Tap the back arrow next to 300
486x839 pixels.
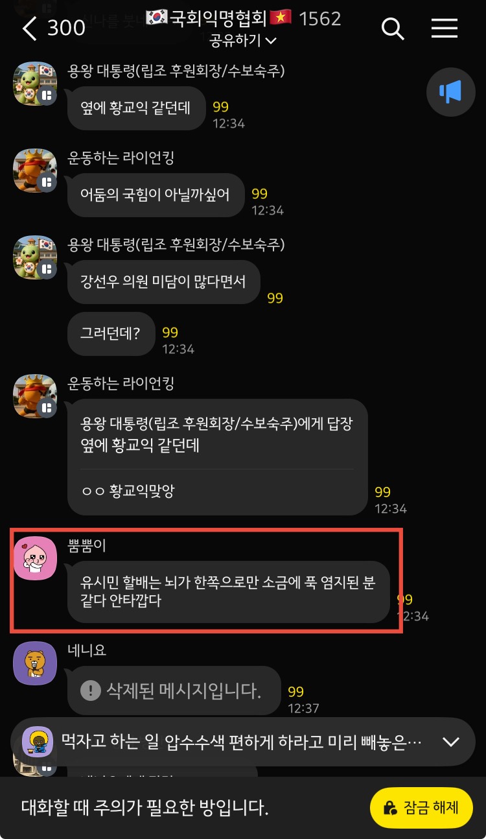29,28
